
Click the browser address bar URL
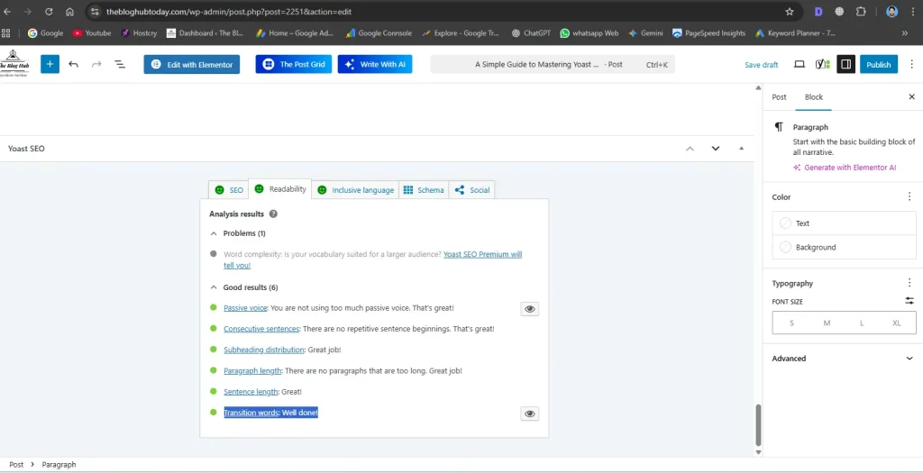pos(229,12)
